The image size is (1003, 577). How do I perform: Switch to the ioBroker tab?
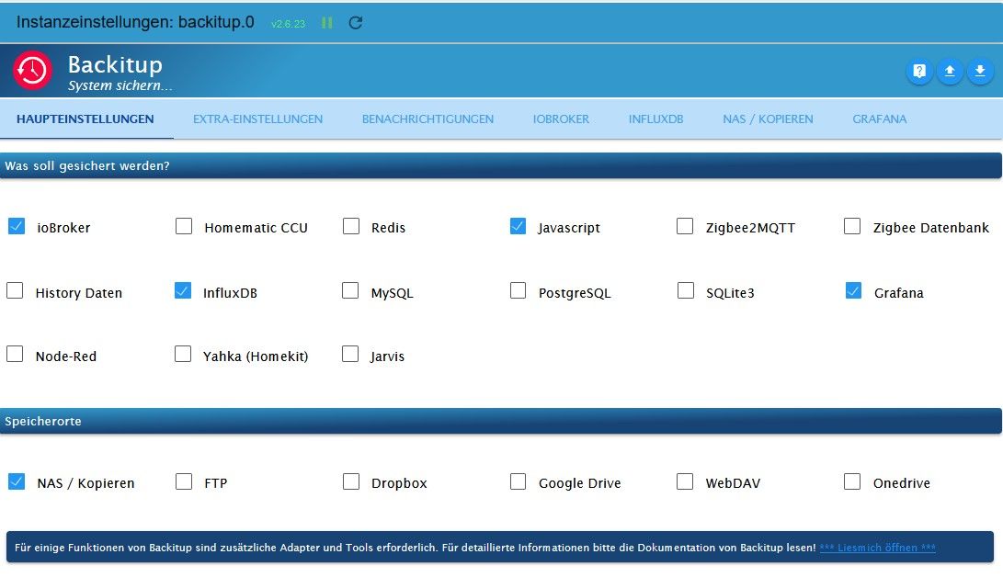(561, 119)
